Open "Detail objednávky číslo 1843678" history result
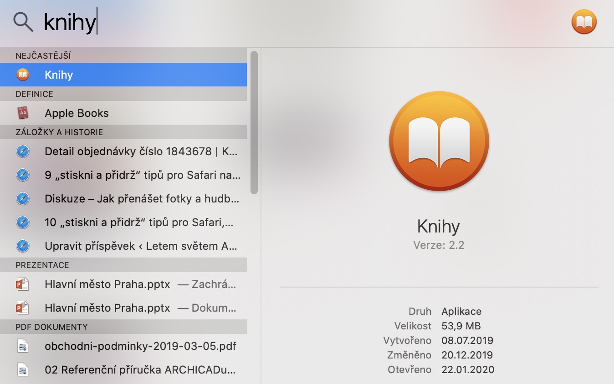 click(123, 151)
